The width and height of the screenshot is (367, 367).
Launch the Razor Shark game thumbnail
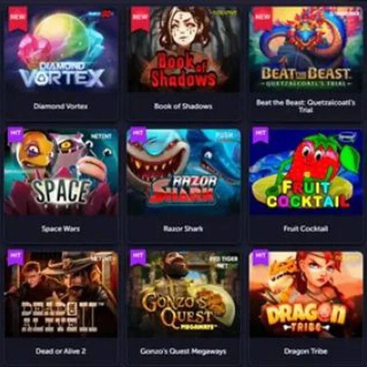point(183,171)
